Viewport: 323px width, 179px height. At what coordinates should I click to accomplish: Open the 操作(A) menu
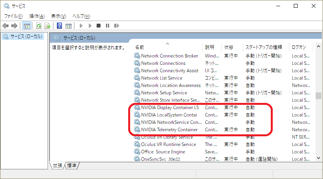point(37,16)
